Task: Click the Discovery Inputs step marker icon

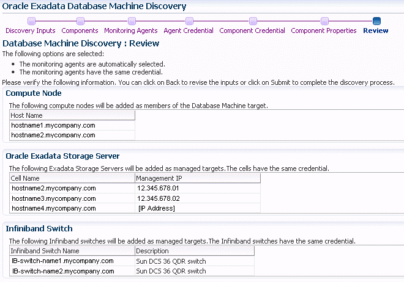Action: coord(31,21)
